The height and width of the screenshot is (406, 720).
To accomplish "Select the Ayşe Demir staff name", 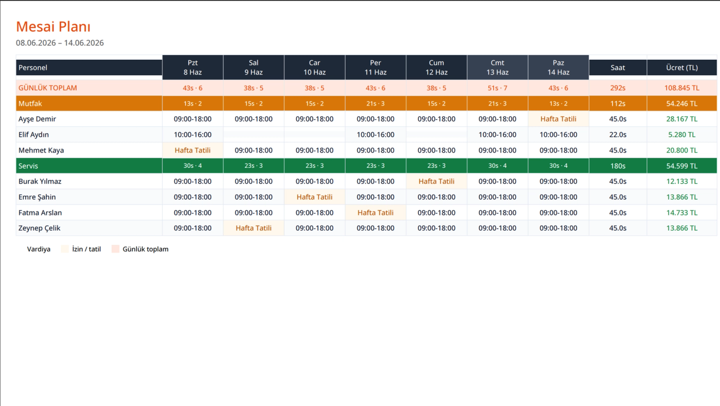I will tap(37, 119).
